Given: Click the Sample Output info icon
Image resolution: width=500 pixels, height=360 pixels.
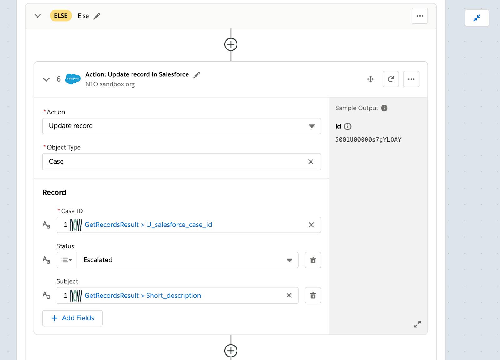Looking at the screenshot, I should tap(384, 108).
